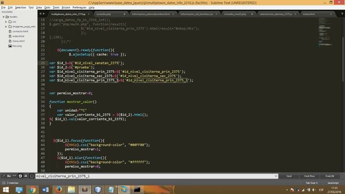This screenshot has width=345, height=194.
Task: Expand the css folder
Action: [x=6, y=22]
